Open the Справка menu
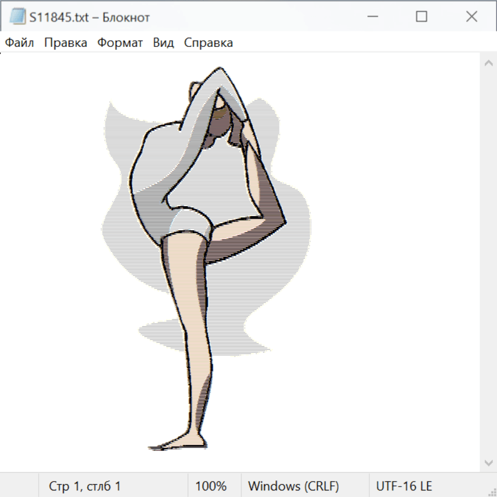The image size is (497, 497). tap(208, 43)
